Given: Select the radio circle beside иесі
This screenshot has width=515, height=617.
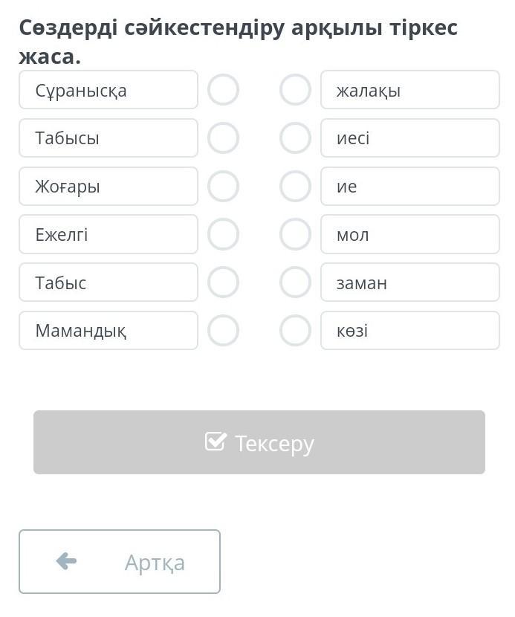Looking at the screenshot, I should [x=295, y=138].
